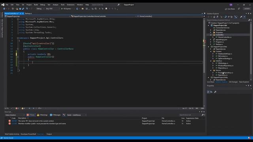Screen dimensions: 253x142
Task: Click Solution Explorer search magnifier icon
Action: point(249,20)
